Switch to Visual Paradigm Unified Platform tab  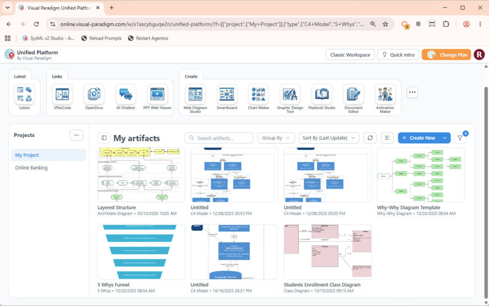[x=59, y=8]
